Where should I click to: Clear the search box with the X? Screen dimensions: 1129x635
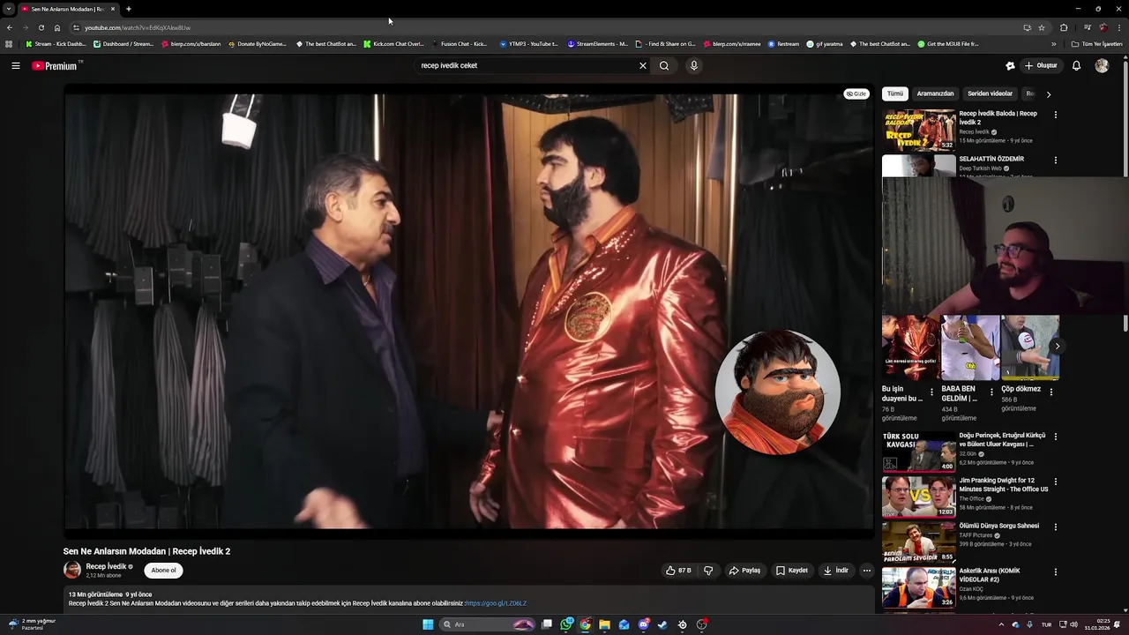tap(643, 65)
